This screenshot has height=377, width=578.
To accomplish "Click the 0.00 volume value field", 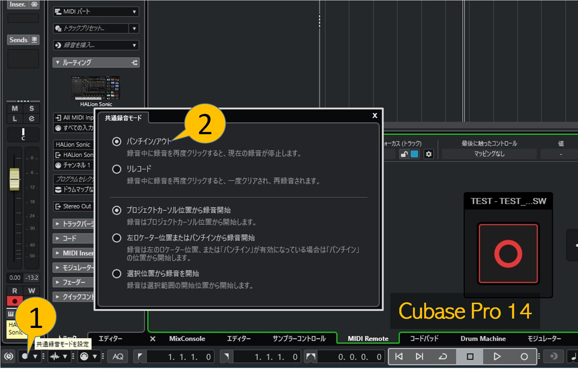I will pos(15,278).
